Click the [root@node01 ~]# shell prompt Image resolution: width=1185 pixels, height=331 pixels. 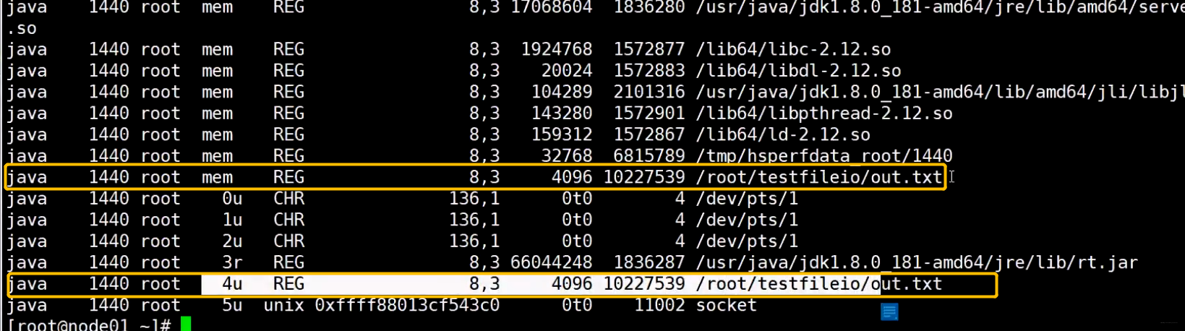coord(89,325)
